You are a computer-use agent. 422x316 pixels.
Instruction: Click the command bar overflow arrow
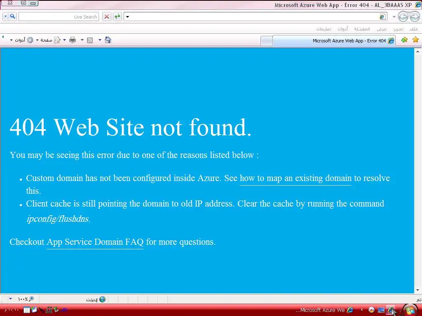(x=3, y=37)
